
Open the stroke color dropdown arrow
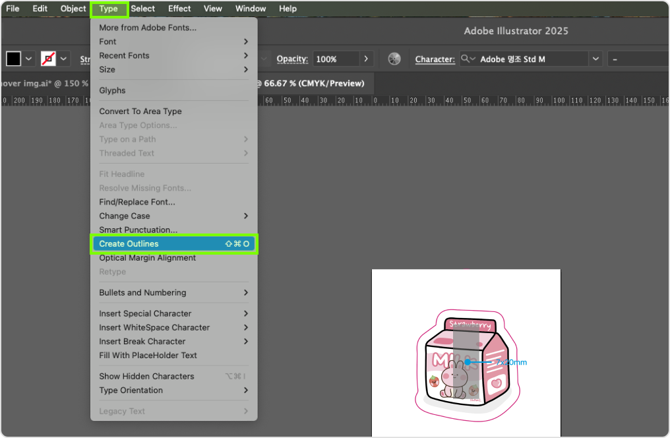point(64,59)
